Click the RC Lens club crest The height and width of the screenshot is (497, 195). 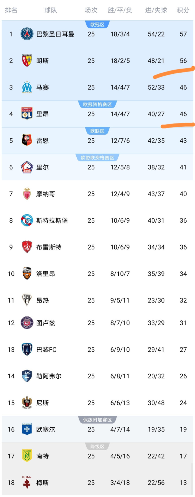(27, 60)
